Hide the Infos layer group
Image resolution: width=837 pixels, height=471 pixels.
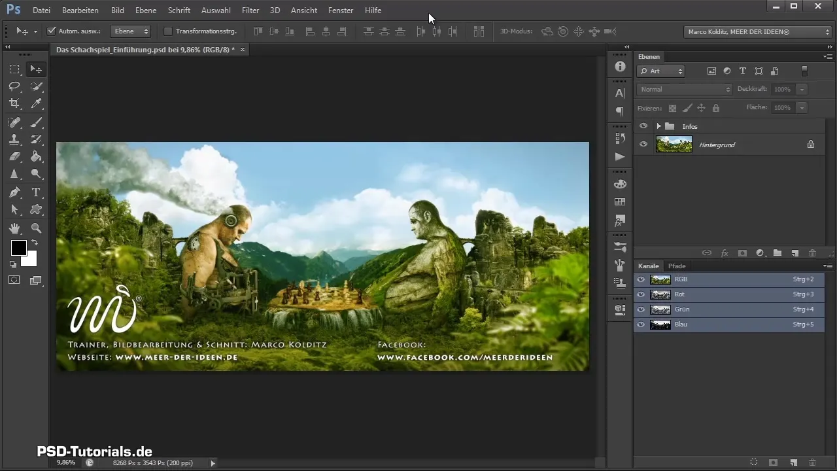coord(643,126)
